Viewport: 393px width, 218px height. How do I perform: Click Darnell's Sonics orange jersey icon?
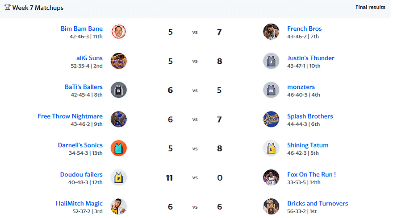[x=118, y=148]
